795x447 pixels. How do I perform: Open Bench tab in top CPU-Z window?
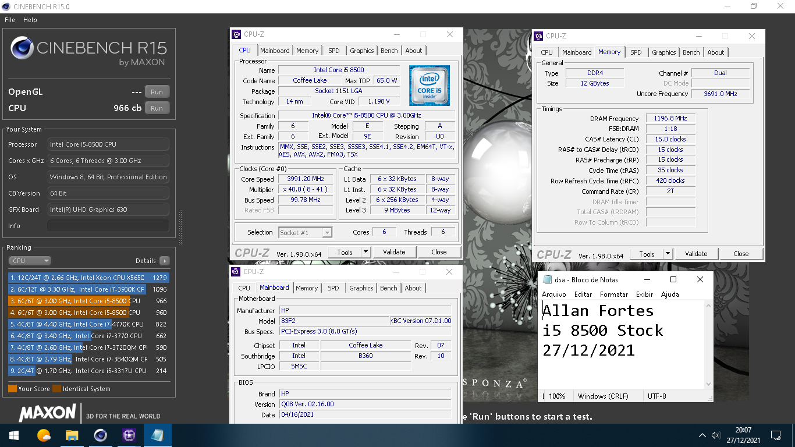389,51
